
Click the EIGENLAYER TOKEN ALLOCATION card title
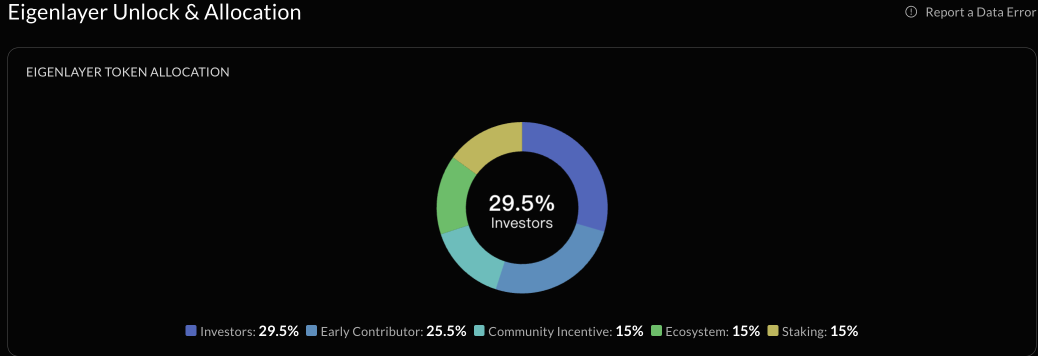point(127,72)
